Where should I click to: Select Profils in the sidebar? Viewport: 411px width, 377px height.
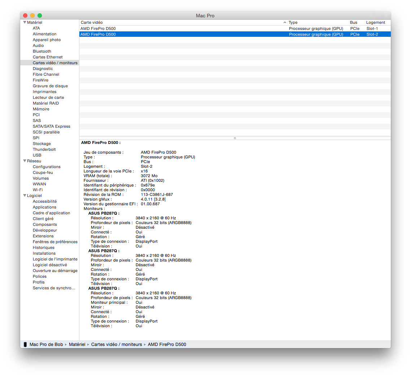[x=39, y=282]
